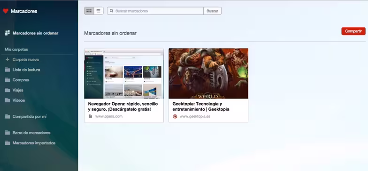Screen dimensions: 368x171
Task: Click the red heart Marcadores icon
Action: coord(6,11)
